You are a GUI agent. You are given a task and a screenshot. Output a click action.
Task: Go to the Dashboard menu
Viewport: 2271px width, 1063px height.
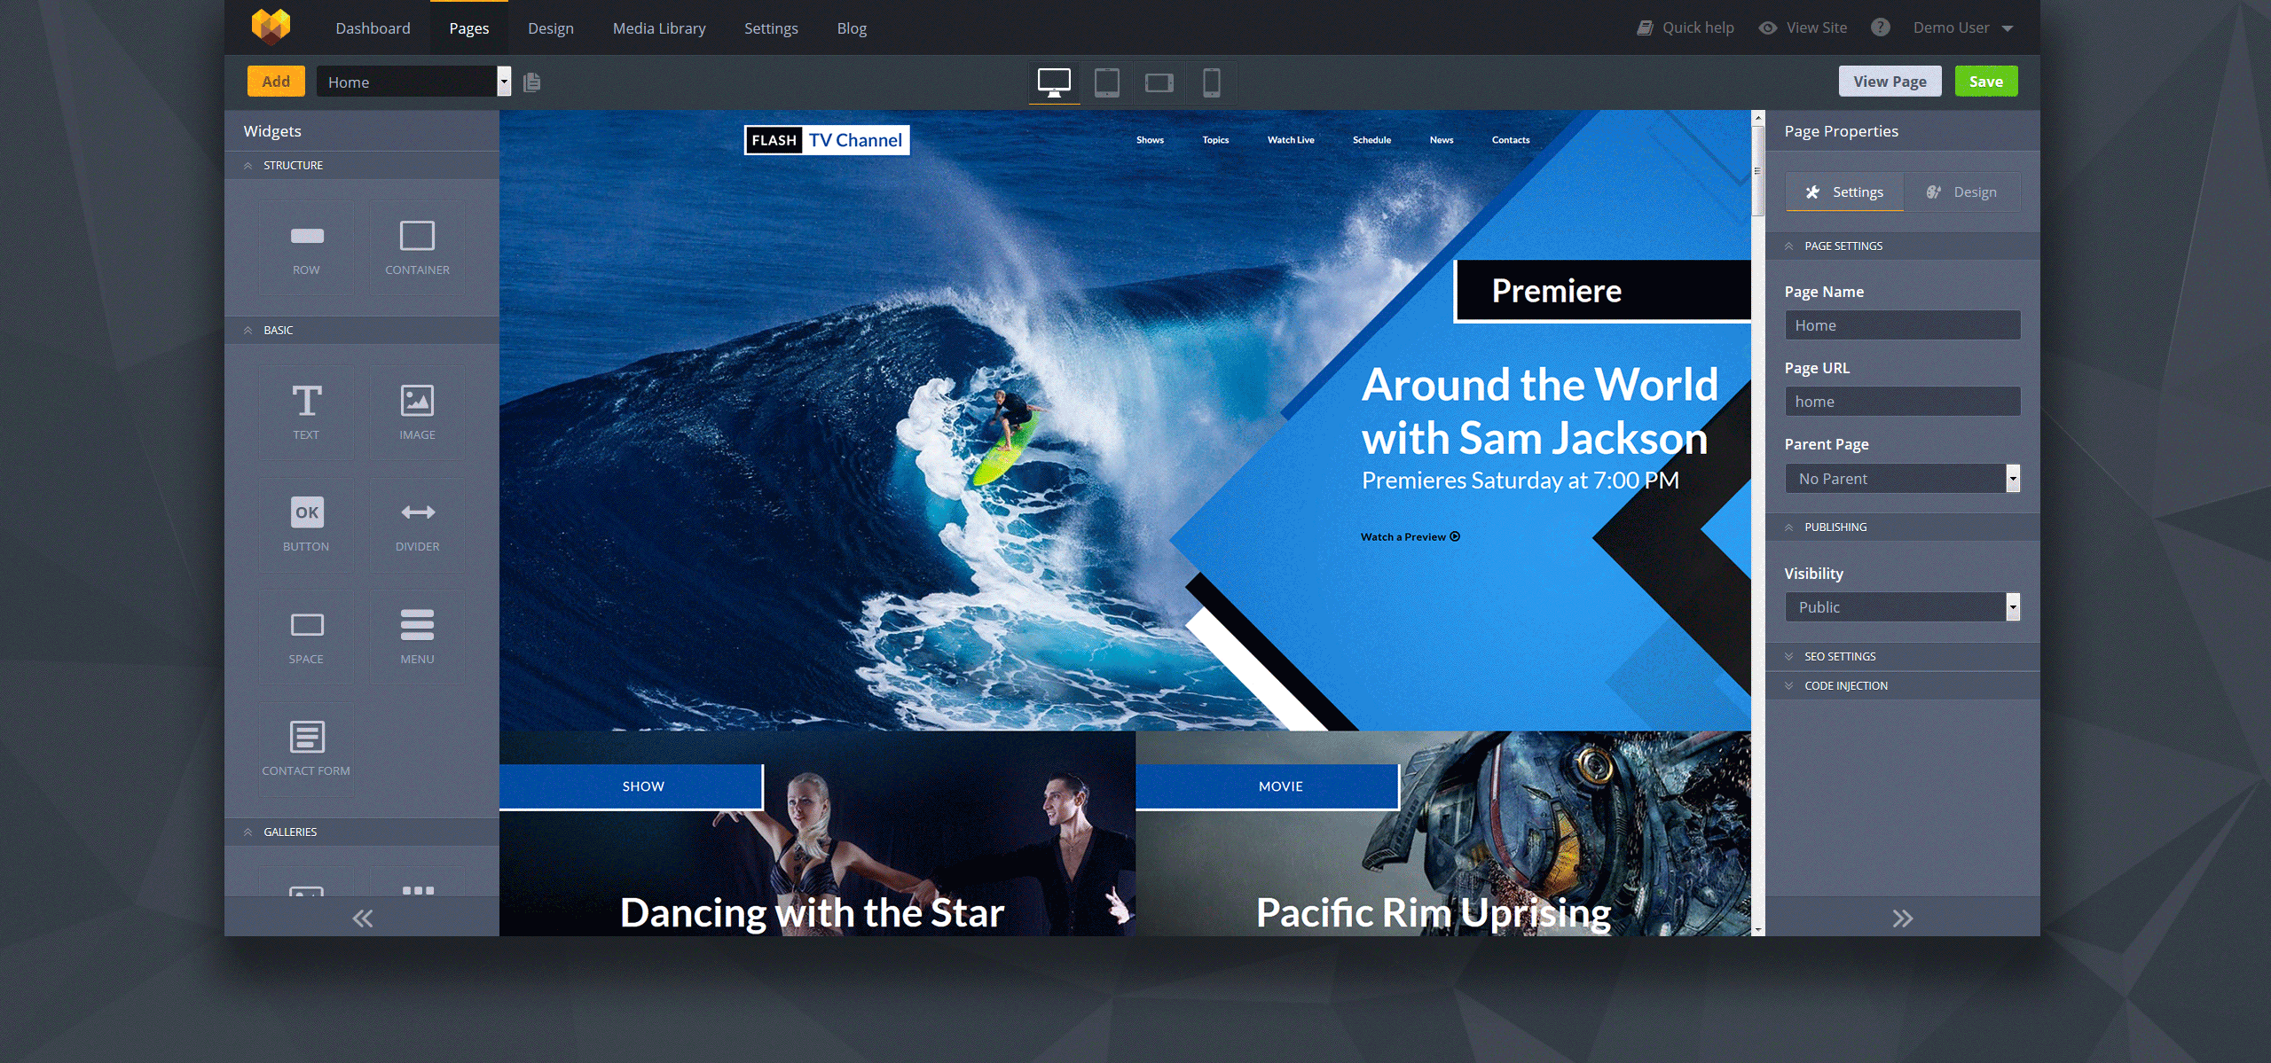[373, 28]
